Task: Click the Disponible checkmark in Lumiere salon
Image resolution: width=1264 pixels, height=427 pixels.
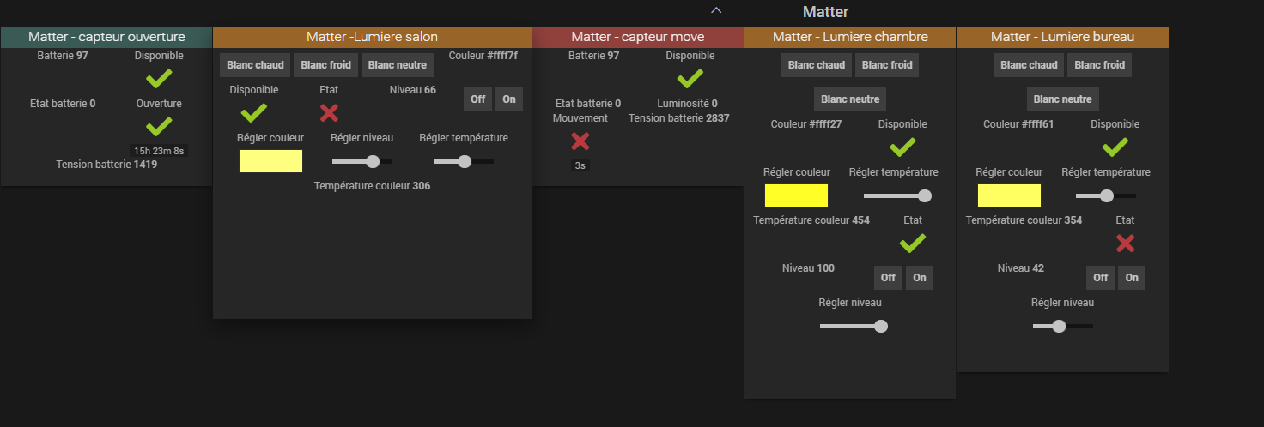Action: pyautogui.click(x=254, y=112)
